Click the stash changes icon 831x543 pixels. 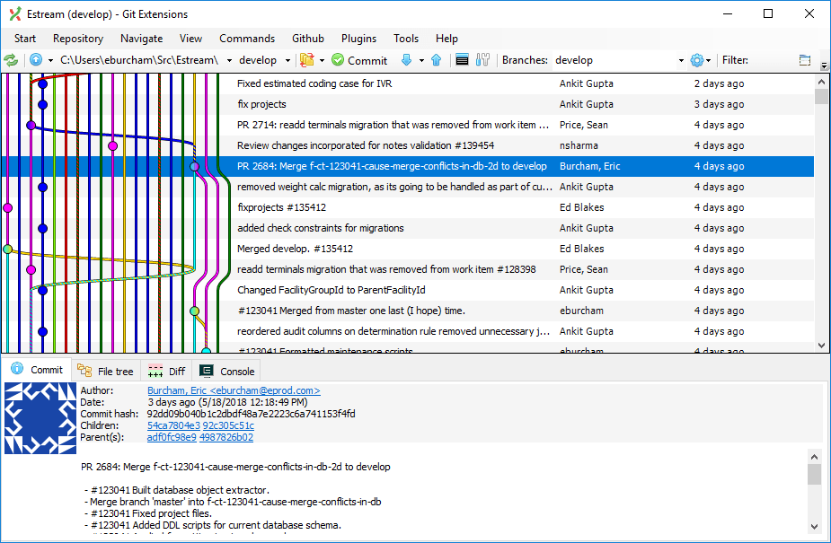[307, 60]
